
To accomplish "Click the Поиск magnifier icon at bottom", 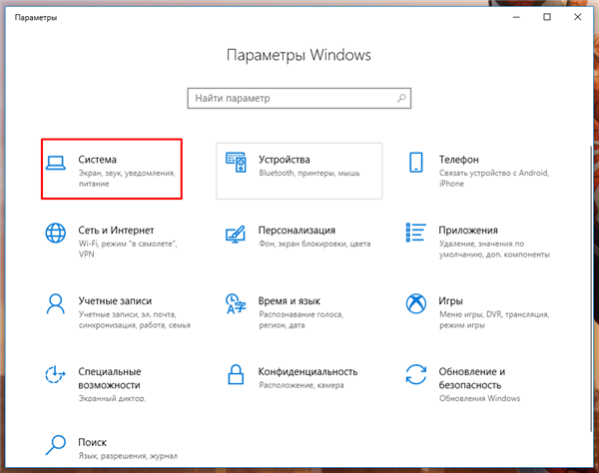I will point(56,445).
